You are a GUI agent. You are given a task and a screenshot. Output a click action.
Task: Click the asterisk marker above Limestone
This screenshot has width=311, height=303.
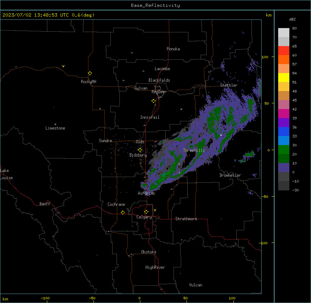[x=55, y=125]
